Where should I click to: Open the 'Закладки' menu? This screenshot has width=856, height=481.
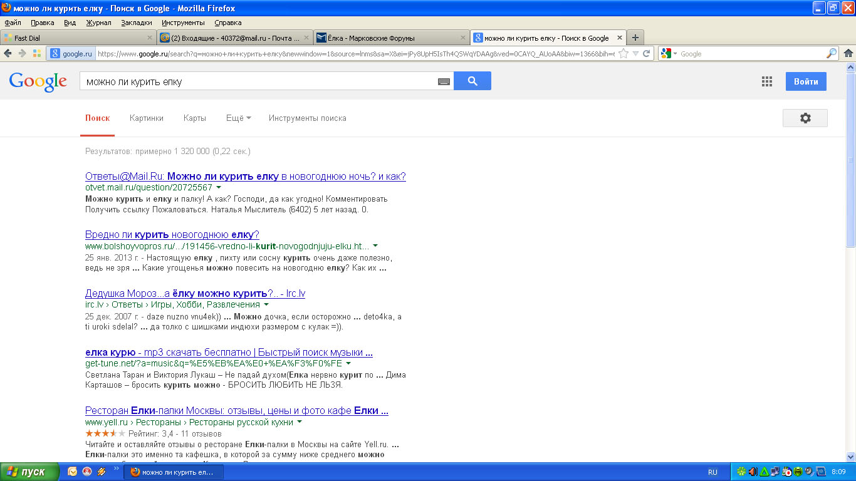(136, 23)
